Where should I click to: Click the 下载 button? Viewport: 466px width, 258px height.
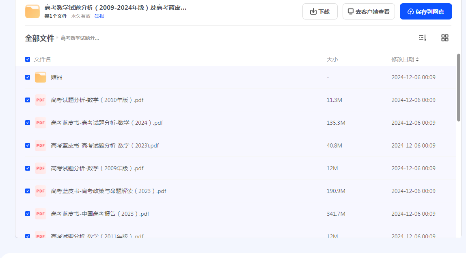click(x=320, y=12)
